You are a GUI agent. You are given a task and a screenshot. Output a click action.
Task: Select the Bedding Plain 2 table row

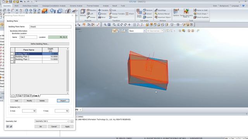(34, 56)
